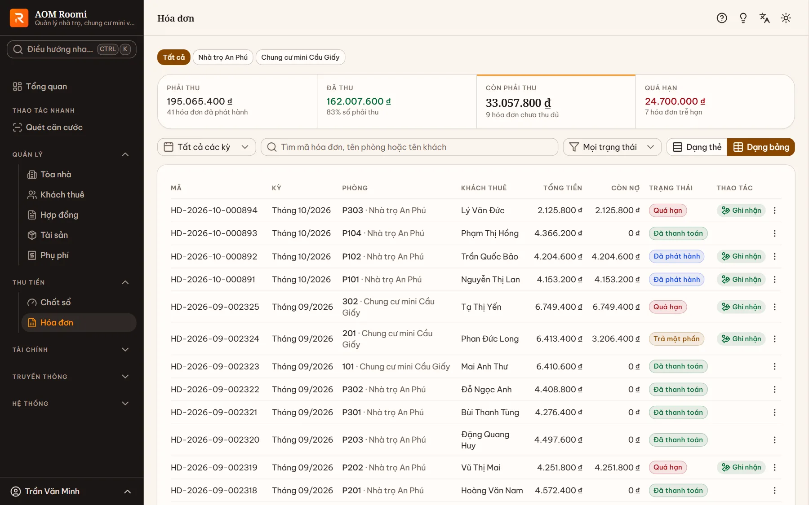Open Chốt số in sidebar

79,303
